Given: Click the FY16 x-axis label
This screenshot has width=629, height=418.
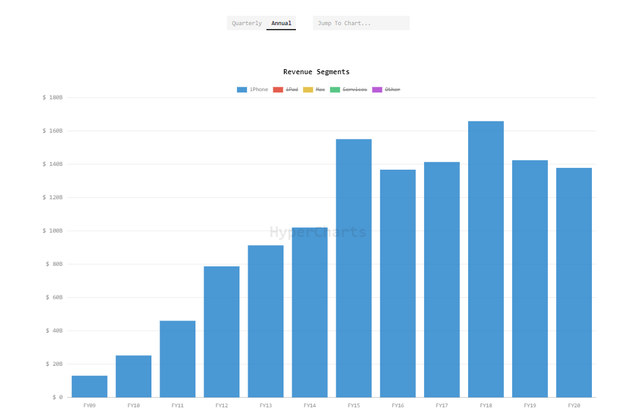Looking at the screenshot, I should pyautogui.click(x=398, y=405).
